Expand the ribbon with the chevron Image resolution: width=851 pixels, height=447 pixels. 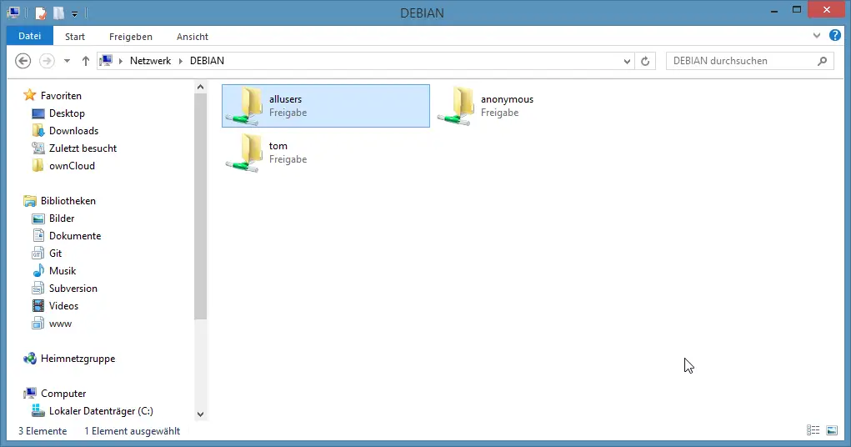[817, 36]
